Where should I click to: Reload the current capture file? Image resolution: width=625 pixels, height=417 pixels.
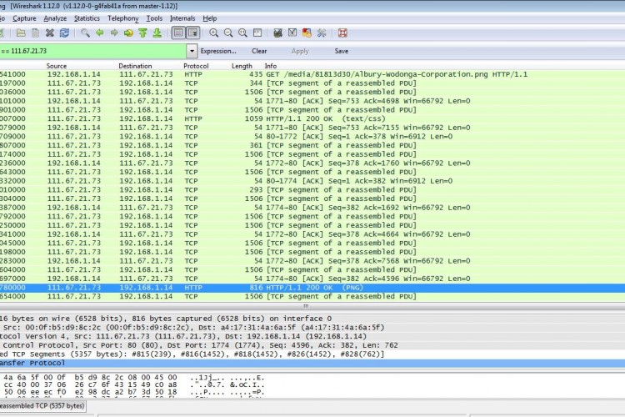tap(64, 33)
